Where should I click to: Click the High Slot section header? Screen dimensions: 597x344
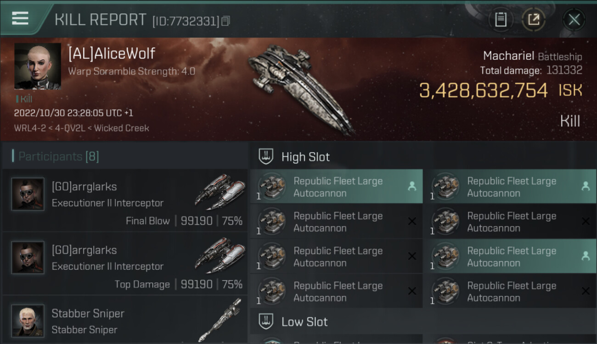tap(305, 157)
